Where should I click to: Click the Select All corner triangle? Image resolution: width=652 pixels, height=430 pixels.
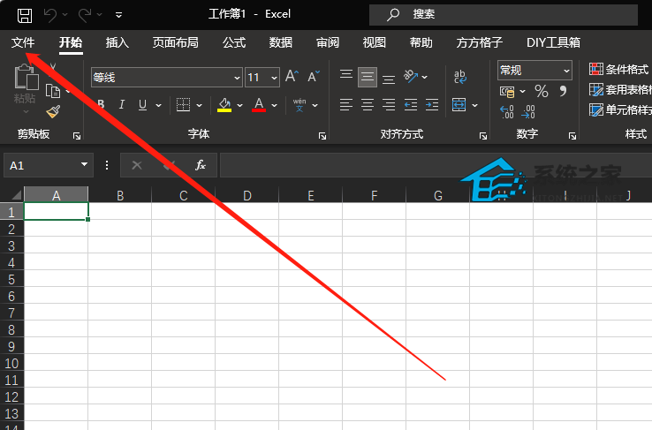tap(16, 194)
